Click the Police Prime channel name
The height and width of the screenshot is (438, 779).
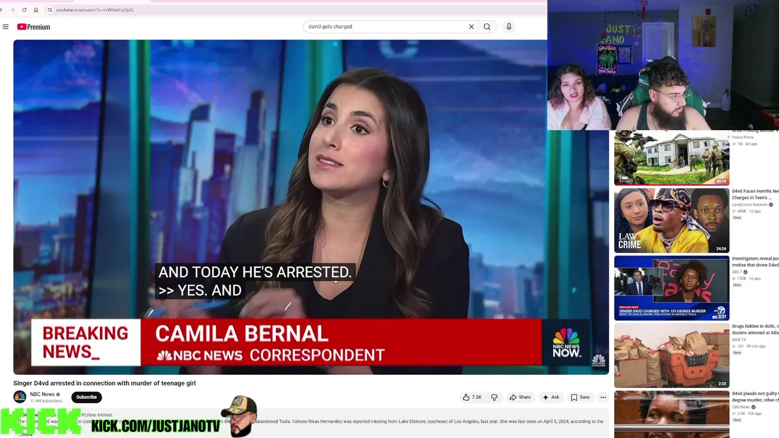coord(742,137)
